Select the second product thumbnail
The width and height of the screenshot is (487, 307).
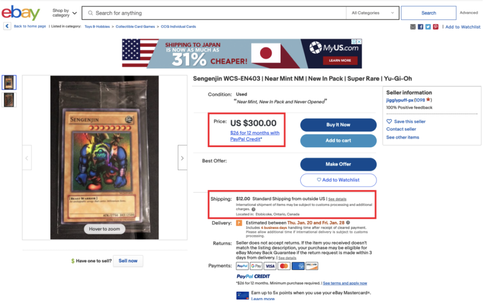click(9, 100)
